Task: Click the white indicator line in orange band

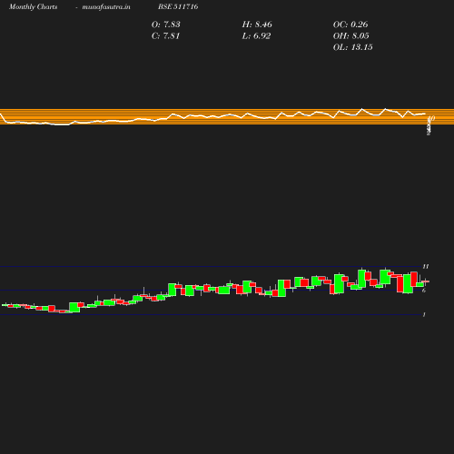Action: (212, 116)
